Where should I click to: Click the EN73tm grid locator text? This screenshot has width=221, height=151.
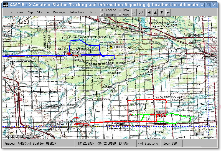tap(124, 144)
